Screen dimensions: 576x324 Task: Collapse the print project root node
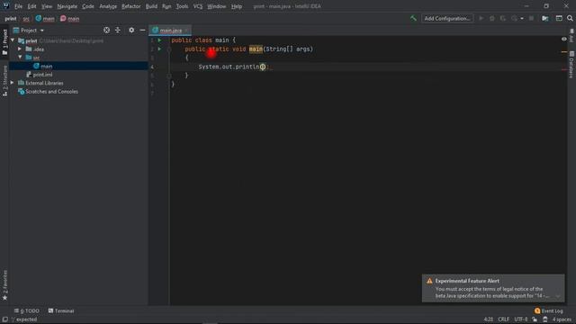[13, 40]
